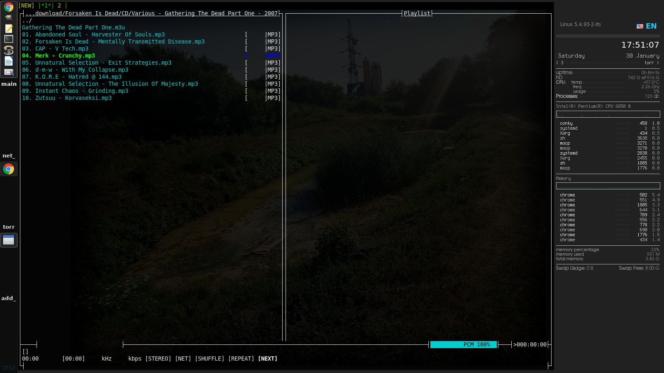Click the remaining time [00:00]
Viewport: 664px width, 373px height.
tap(73, 359)
